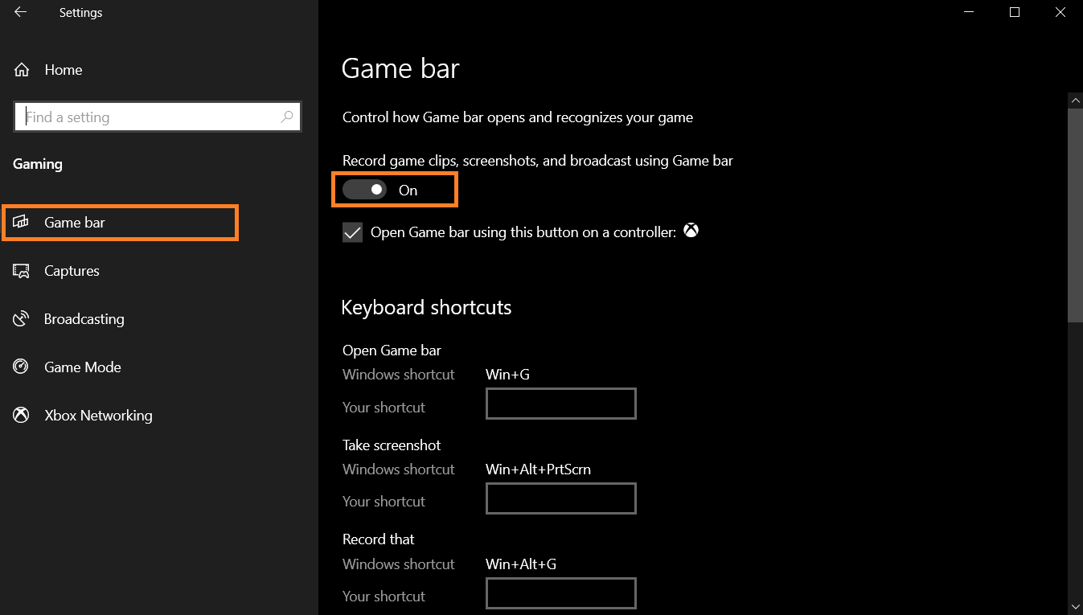The width and height of the screenshot is (1083, 615).
Task: Click the Game bar sidebar icon
Action: [21, 223]
